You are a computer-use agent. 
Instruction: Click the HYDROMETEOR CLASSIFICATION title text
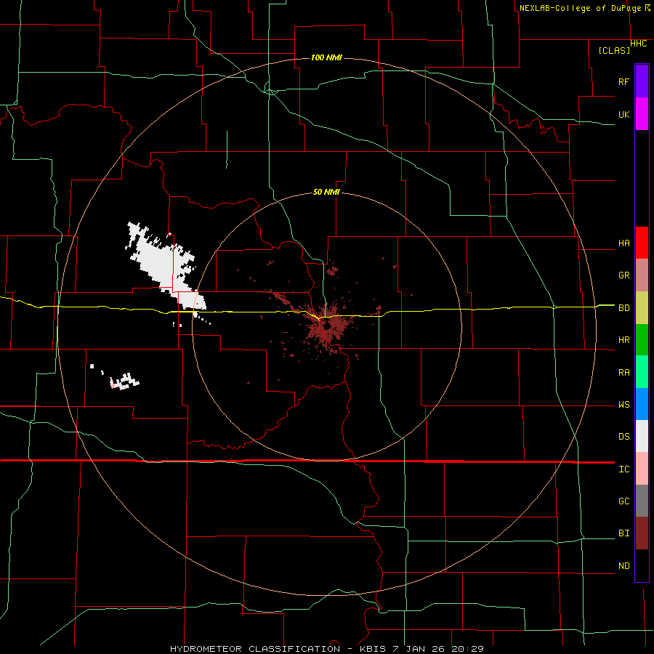(x=255, y=649)
